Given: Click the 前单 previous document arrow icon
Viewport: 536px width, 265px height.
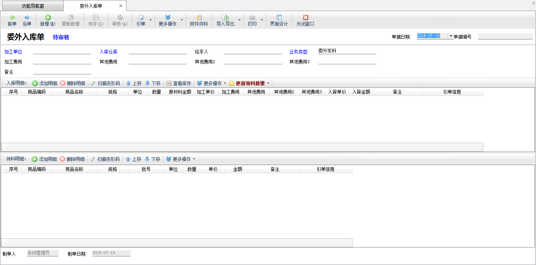Looking at the screenshot, I should point(12,18).
